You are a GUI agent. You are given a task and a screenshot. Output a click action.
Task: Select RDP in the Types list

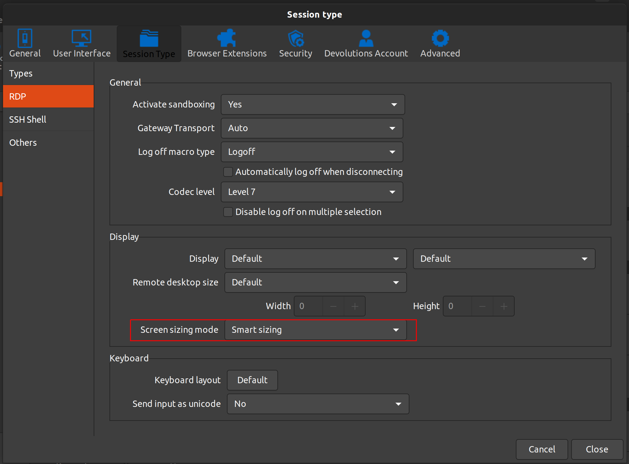click(x=48, y=97)
